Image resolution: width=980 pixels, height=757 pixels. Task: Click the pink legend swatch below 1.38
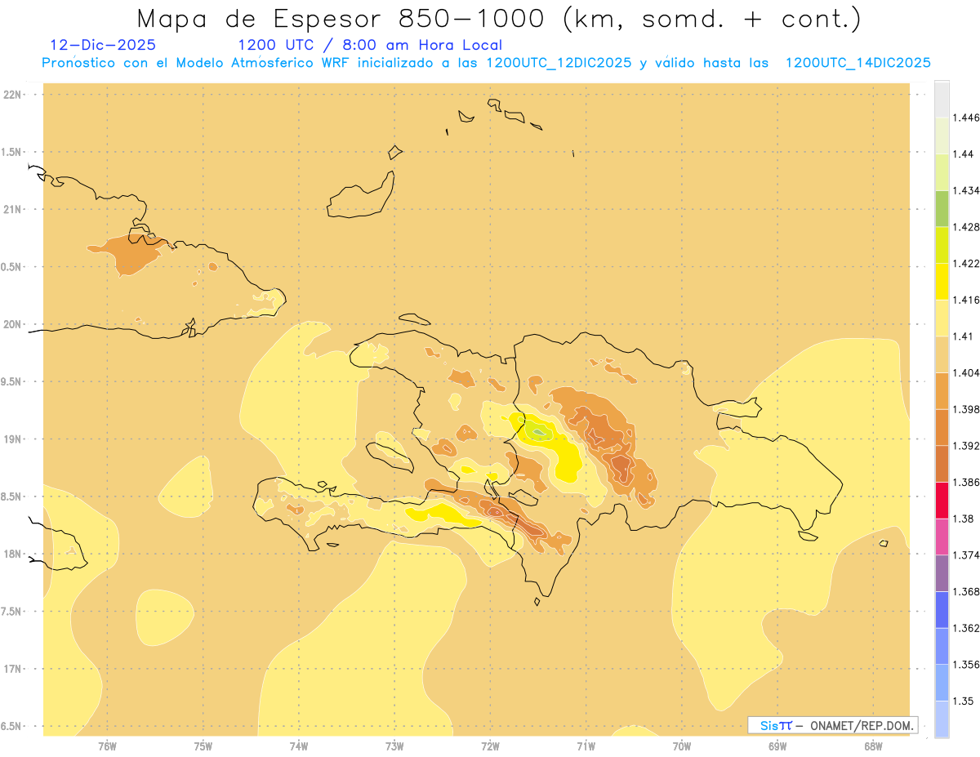click(x=942, y=537)
